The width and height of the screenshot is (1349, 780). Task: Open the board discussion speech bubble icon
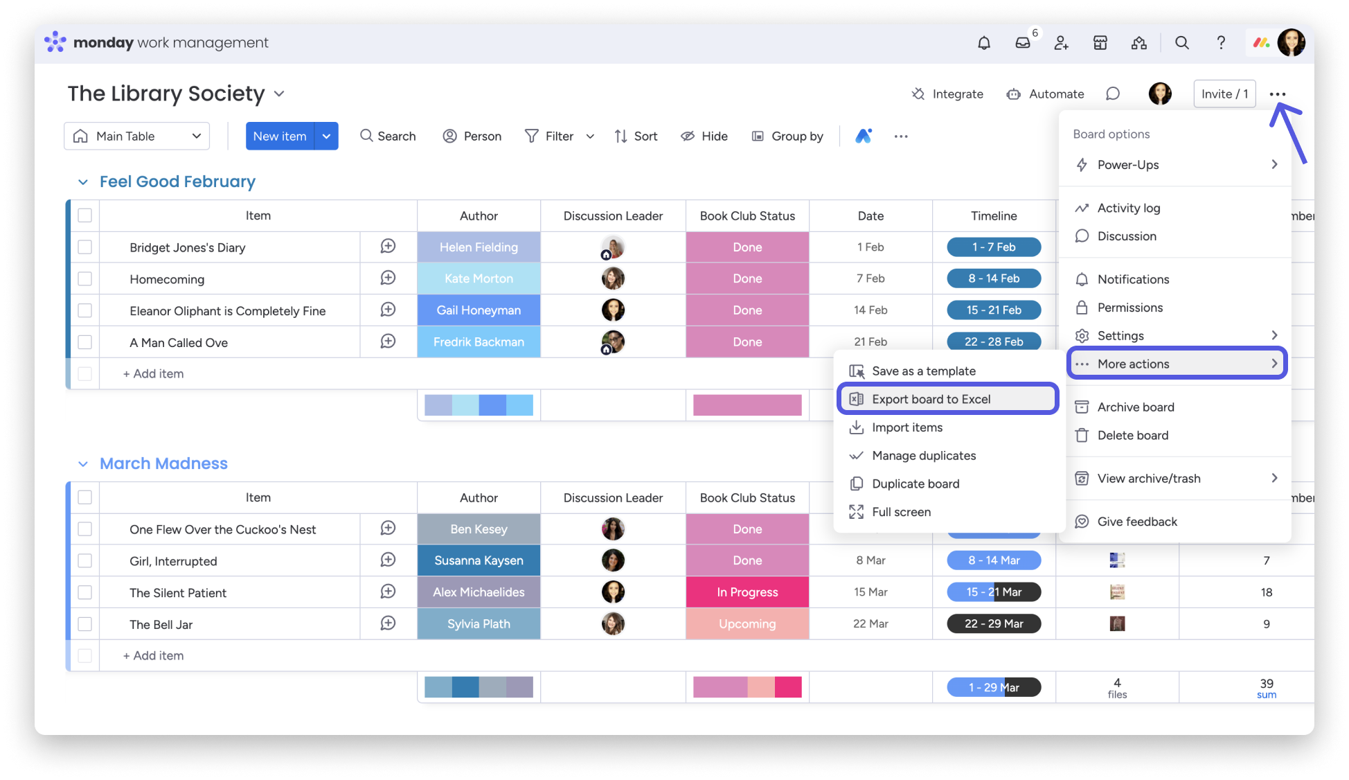tap(1112, 94)
